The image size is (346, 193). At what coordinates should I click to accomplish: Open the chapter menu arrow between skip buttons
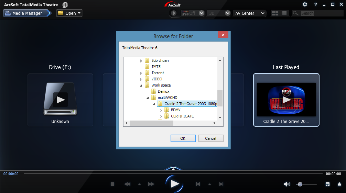point(210,184)
